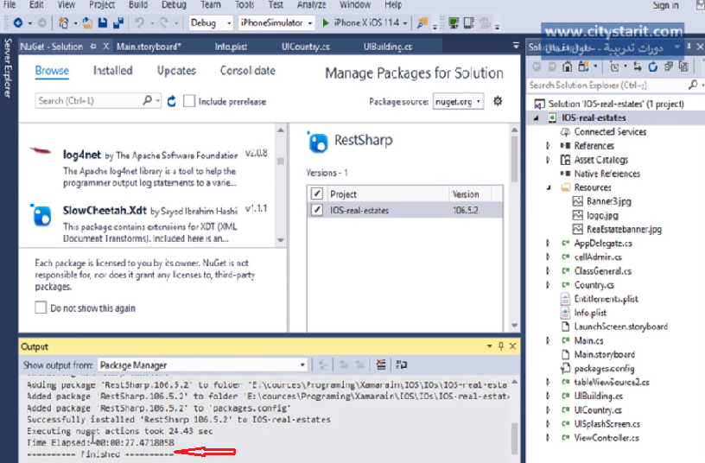Select packages.config in Solution Explorer
Viewport: 705px width, 463px height.
[604, 369]
